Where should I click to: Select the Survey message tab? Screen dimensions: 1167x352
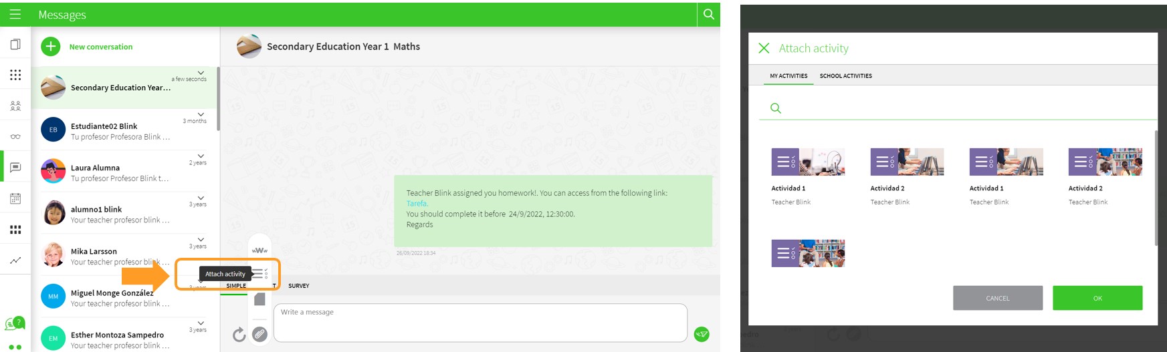click(x=298, y=286)
